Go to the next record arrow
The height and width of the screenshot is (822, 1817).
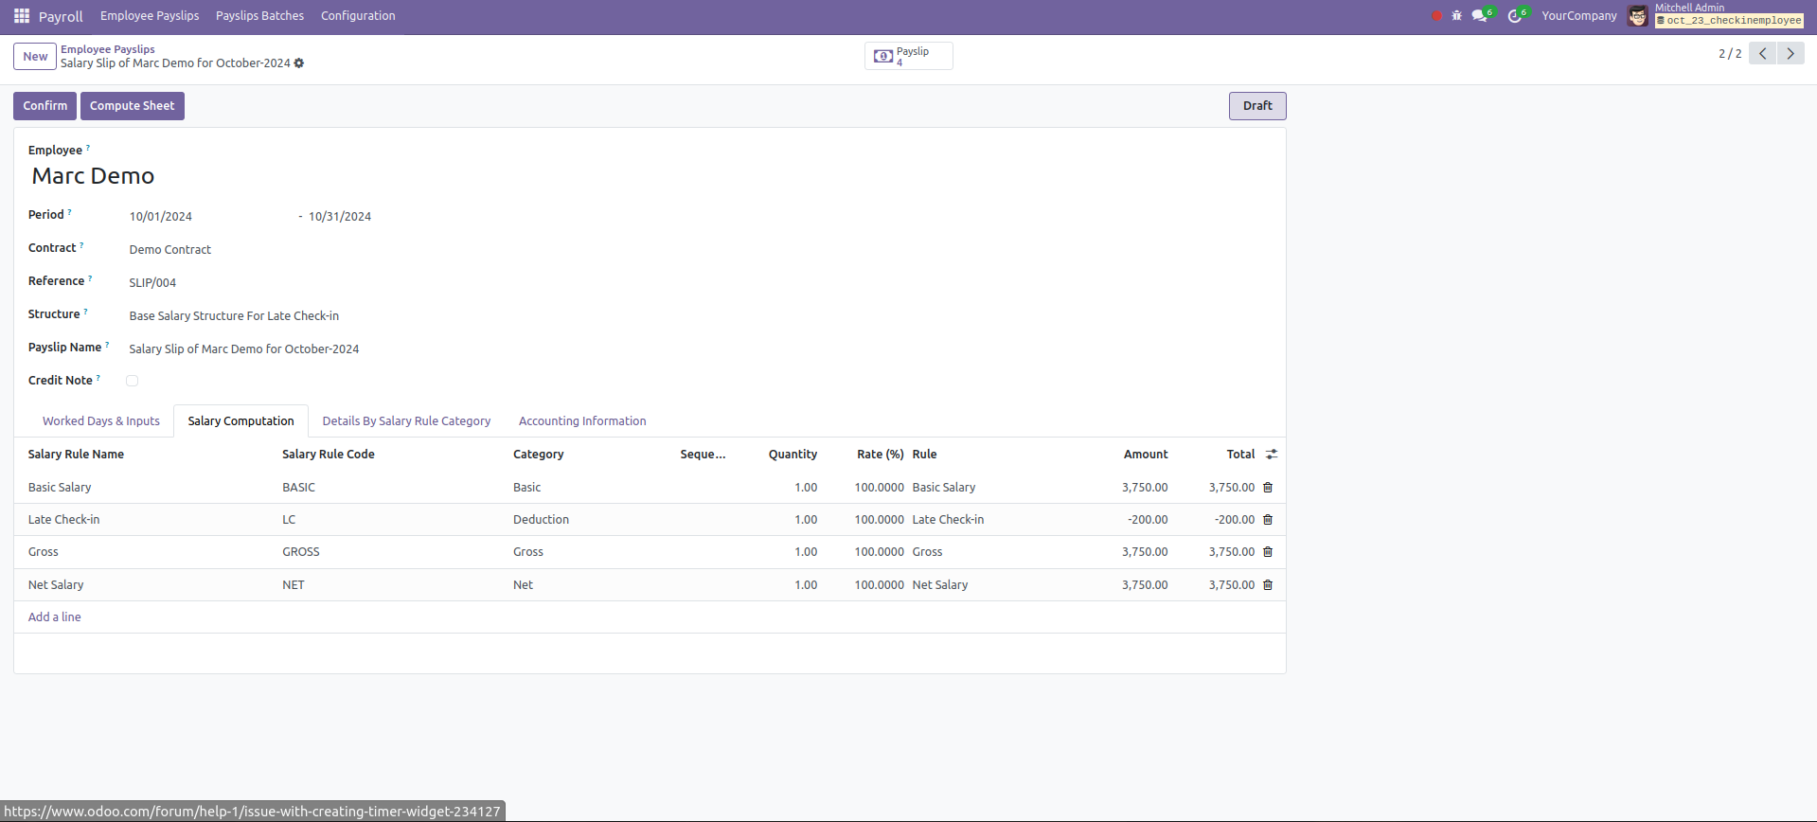1790,54
